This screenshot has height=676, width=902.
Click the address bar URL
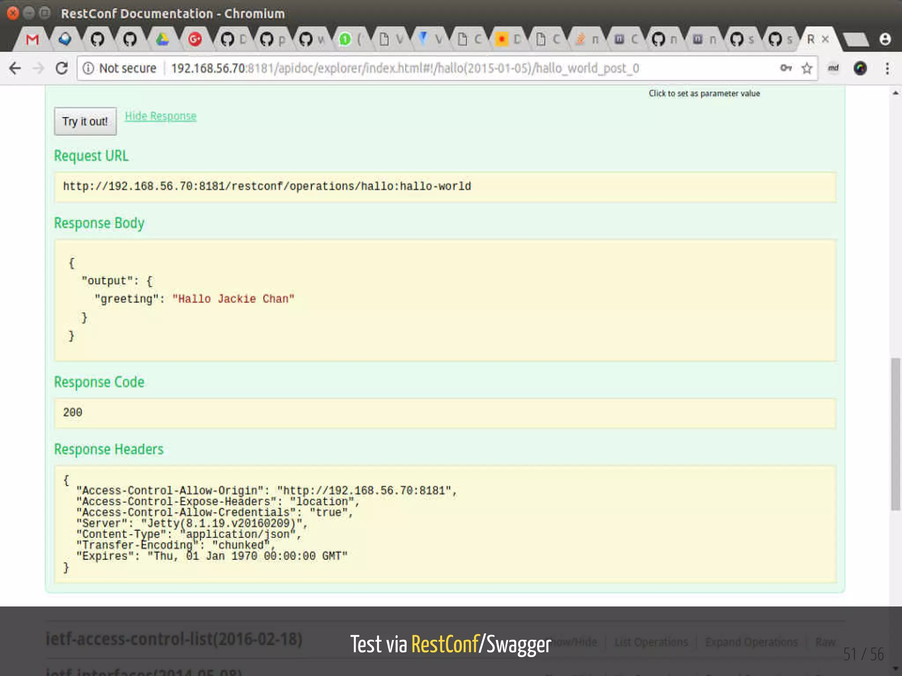pos(405,68)
